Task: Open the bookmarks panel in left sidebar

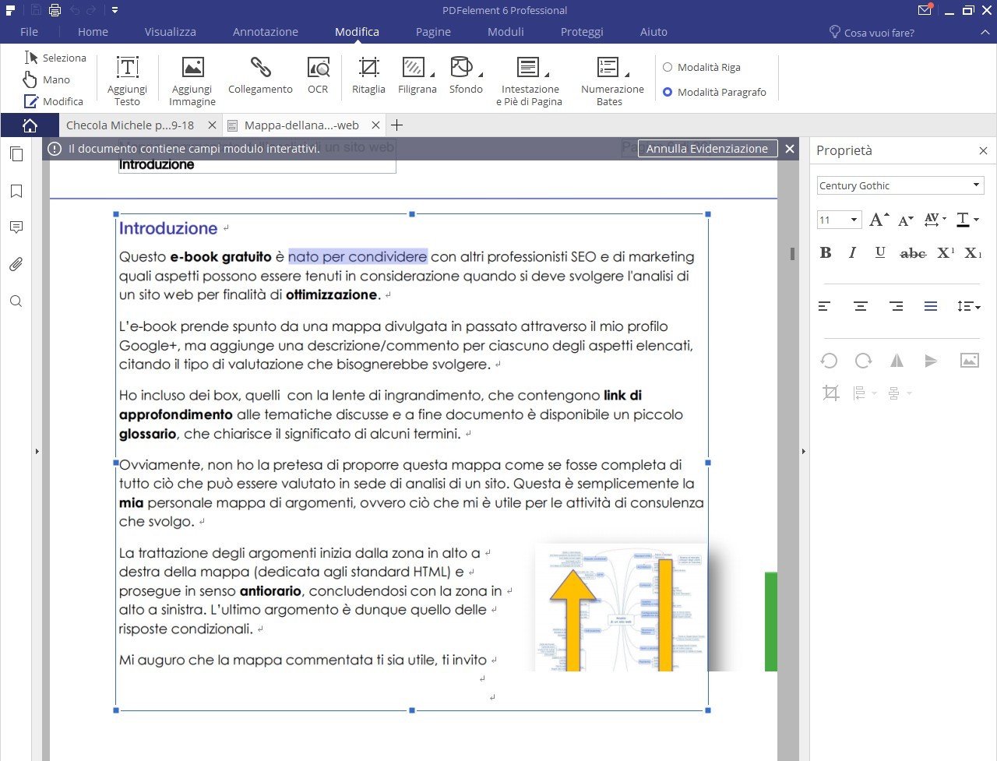Action: tap(16, 192)
